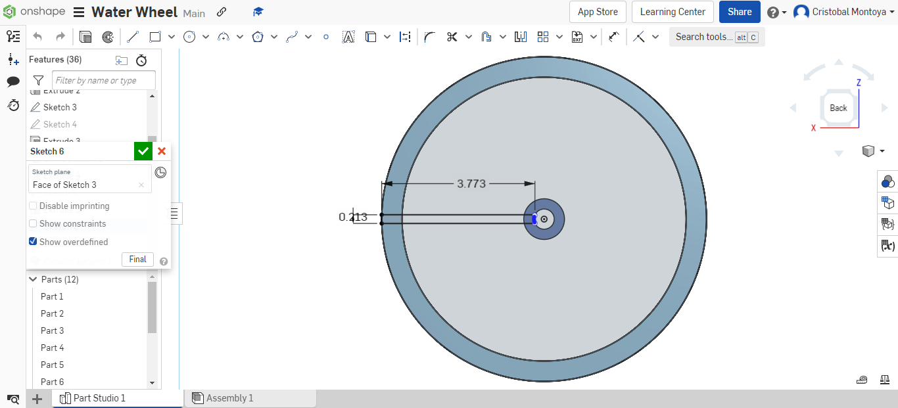Select the Dimension tool
The image size is (898, 408).
[x=613, y=37]
